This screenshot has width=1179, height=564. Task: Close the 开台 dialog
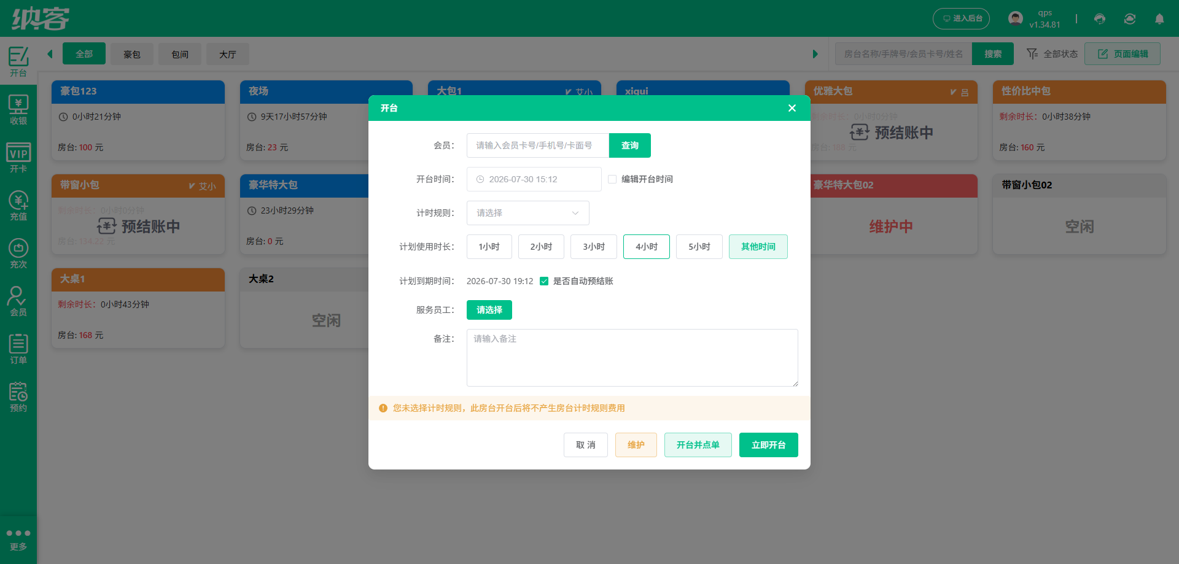(792, 108)
